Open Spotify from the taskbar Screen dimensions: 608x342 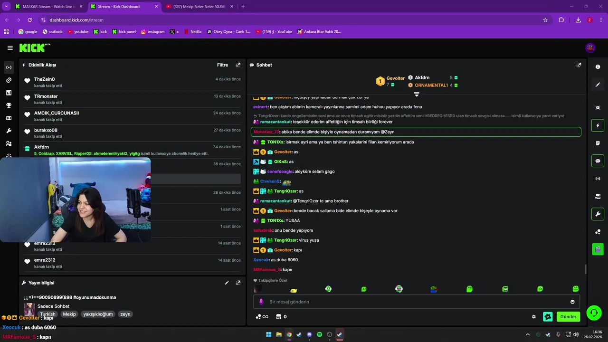[x=319, y=334]
